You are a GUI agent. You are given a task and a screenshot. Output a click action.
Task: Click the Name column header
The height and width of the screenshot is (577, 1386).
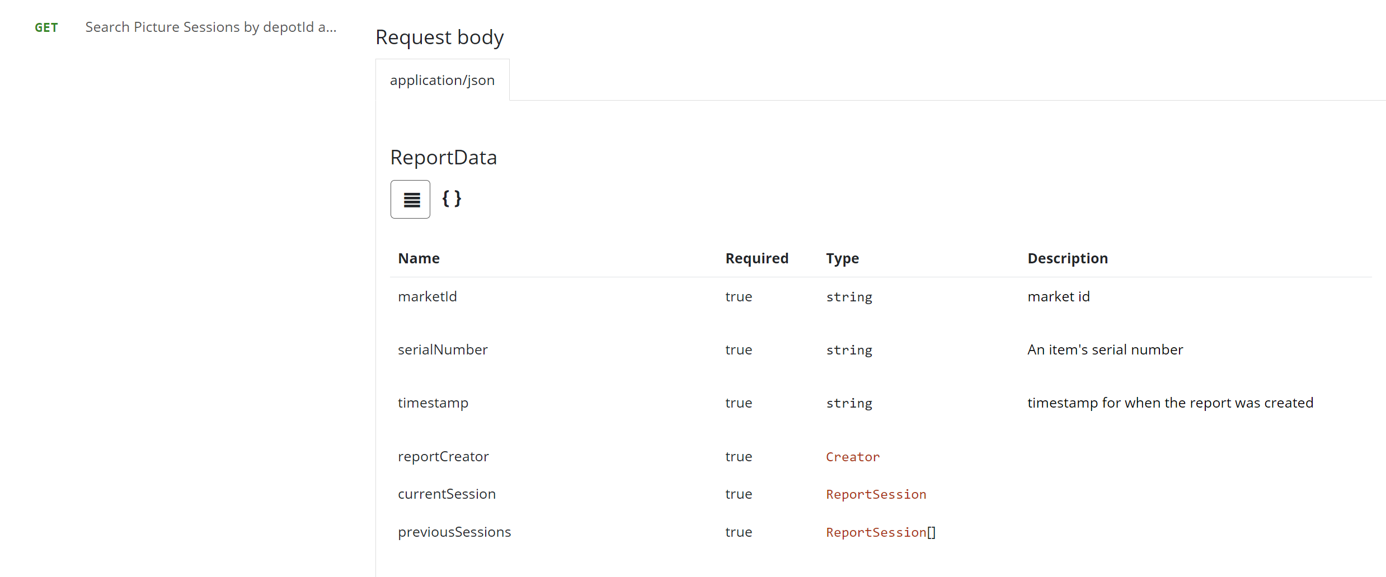pos(419,258)
